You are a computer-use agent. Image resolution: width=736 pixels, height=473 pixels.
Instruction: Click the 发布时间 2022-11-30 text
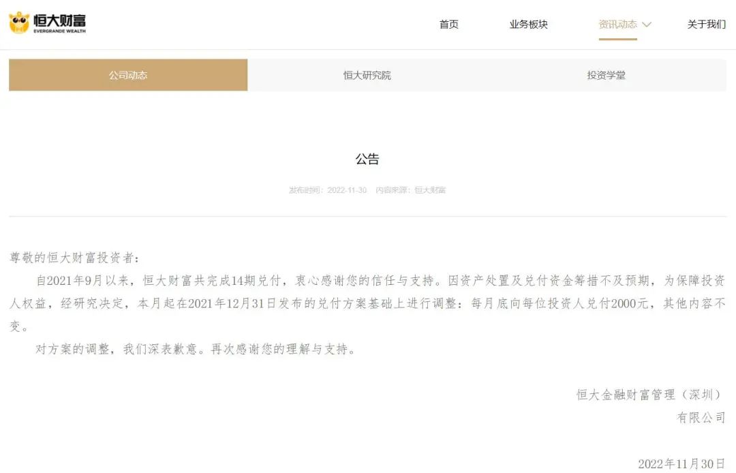tap(328, 190)
